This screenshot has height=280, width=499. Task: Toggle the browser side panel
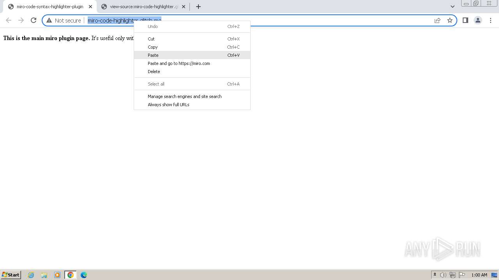[465, 20]
